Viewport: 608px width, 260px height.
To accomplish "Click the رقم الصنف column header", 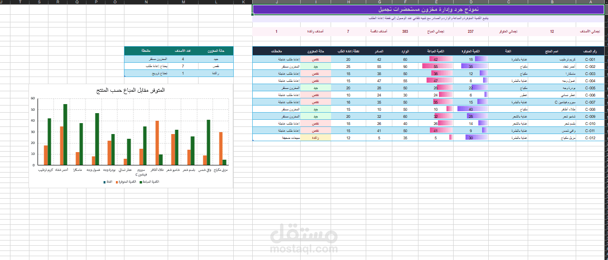I will 590,51.
